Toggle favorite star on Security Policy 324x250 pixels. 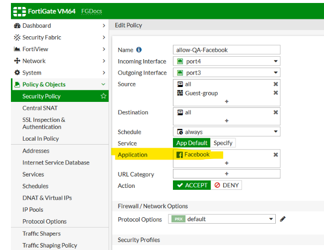[x=103, y=96]
